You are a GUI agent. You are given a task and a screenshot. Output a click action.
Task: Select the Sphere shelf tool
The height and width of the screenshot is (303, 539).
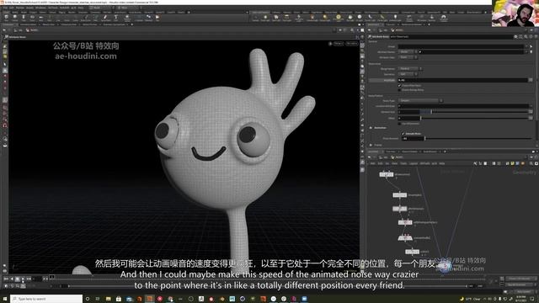coord(15,18)
